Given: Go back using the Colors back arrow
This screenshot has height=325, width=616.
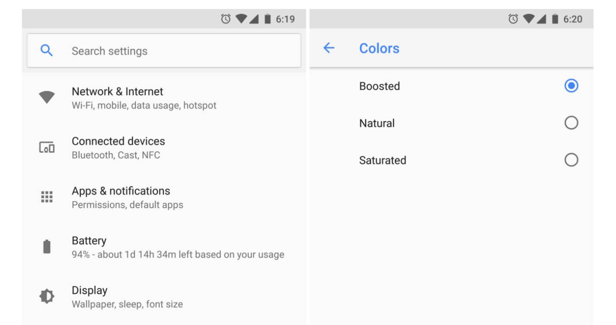Looking at the screenshot, I should [x=329, y=48].
